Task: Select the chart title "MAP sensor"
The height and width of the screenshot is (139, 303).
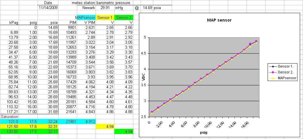Action: [x=219, y=20]
